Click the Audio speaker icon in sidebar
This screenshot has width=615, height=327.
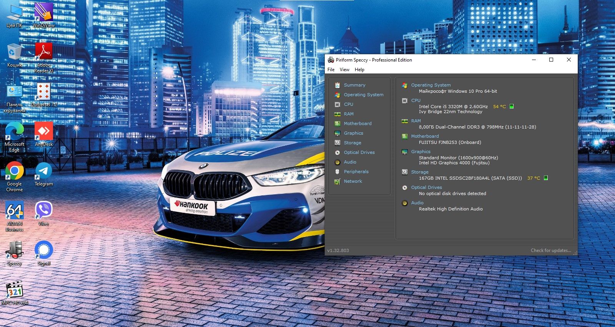point(337,162)
